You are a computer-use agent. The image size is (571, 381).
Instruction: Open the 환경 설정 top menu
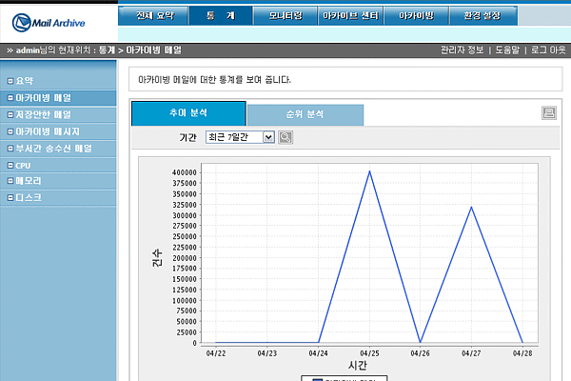coord(483,15)
